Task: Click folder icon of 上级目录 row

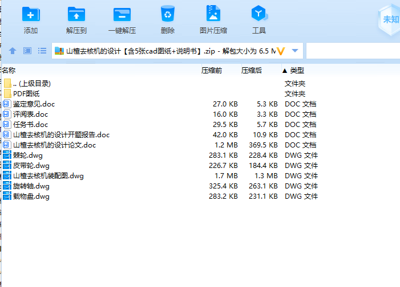Action: click(x=7, y=83)
